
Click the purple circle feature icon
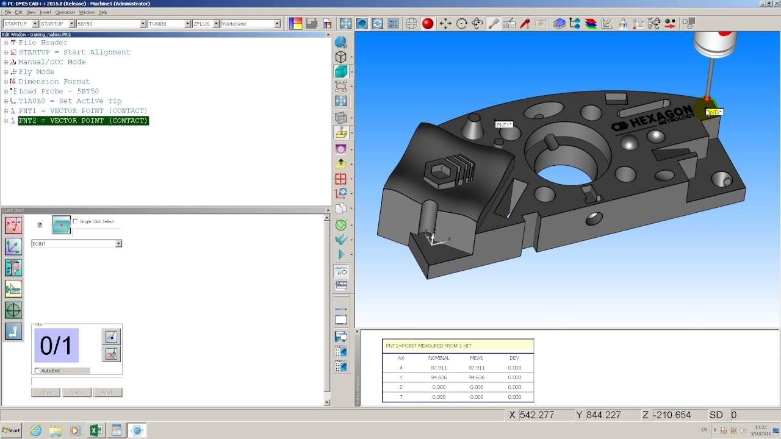click(x=341, y=149)
